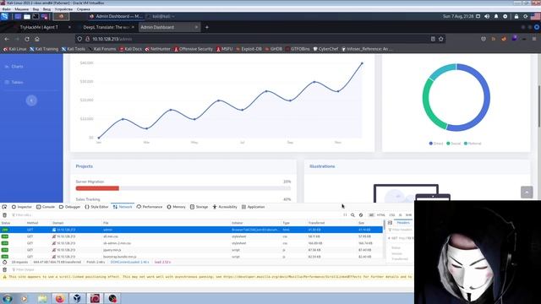Viewport: 541px width, 304px height.
Task: Clear console output with trash icon
Action: coord(4,269)
